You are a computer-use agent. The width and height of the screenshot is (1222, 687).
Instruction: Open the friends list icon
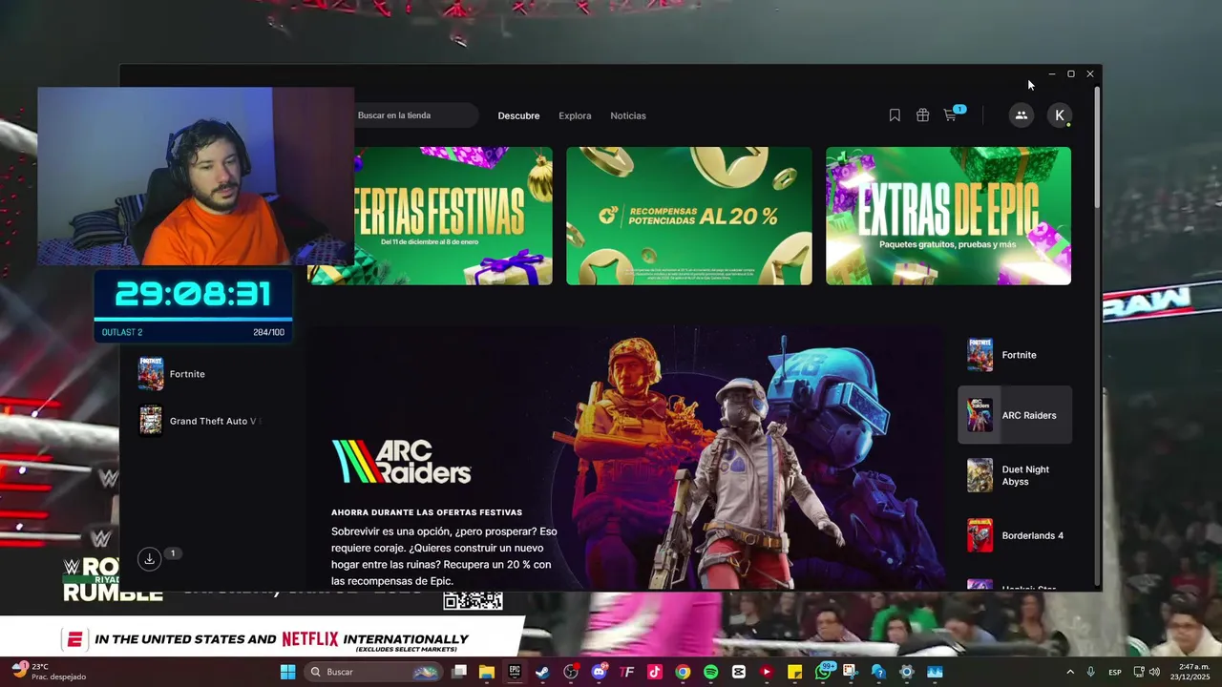pyautogui.click(x=1021, y=115)
